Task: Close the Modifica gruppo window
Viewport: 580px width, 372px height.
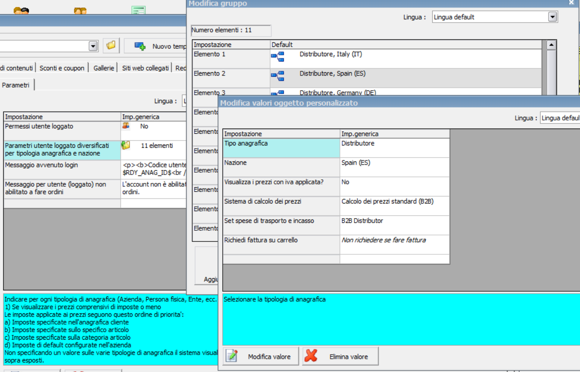Action: pos(571,3)
